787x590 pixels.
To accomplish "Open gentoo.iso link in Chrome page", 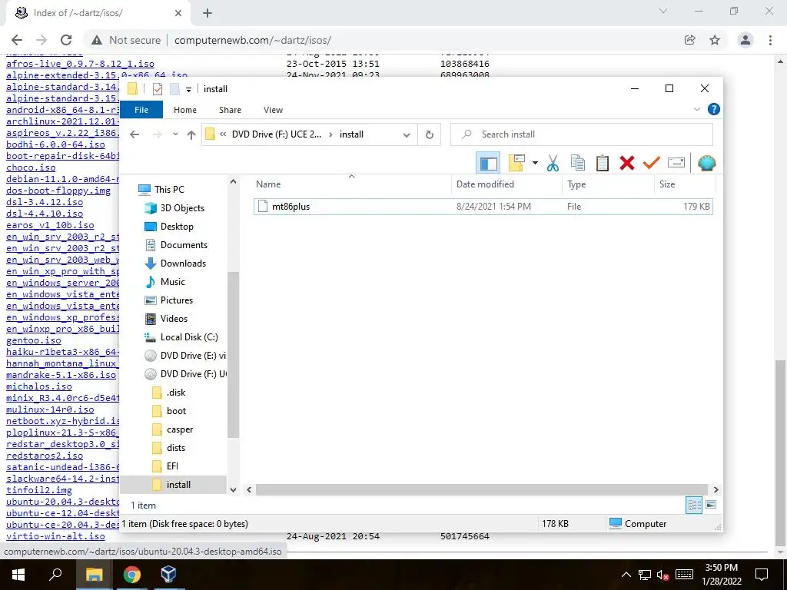I will [34, 340].
